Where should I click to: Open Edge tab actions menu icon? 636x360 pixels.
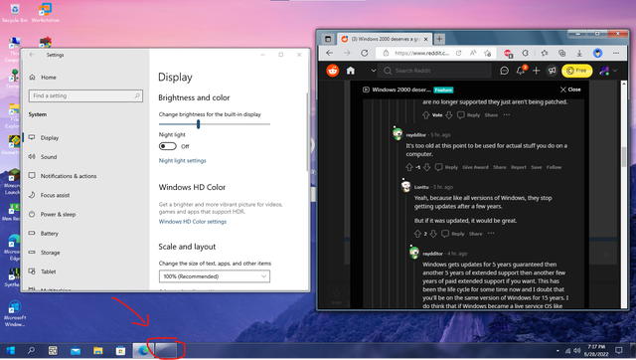pos(328,39)
